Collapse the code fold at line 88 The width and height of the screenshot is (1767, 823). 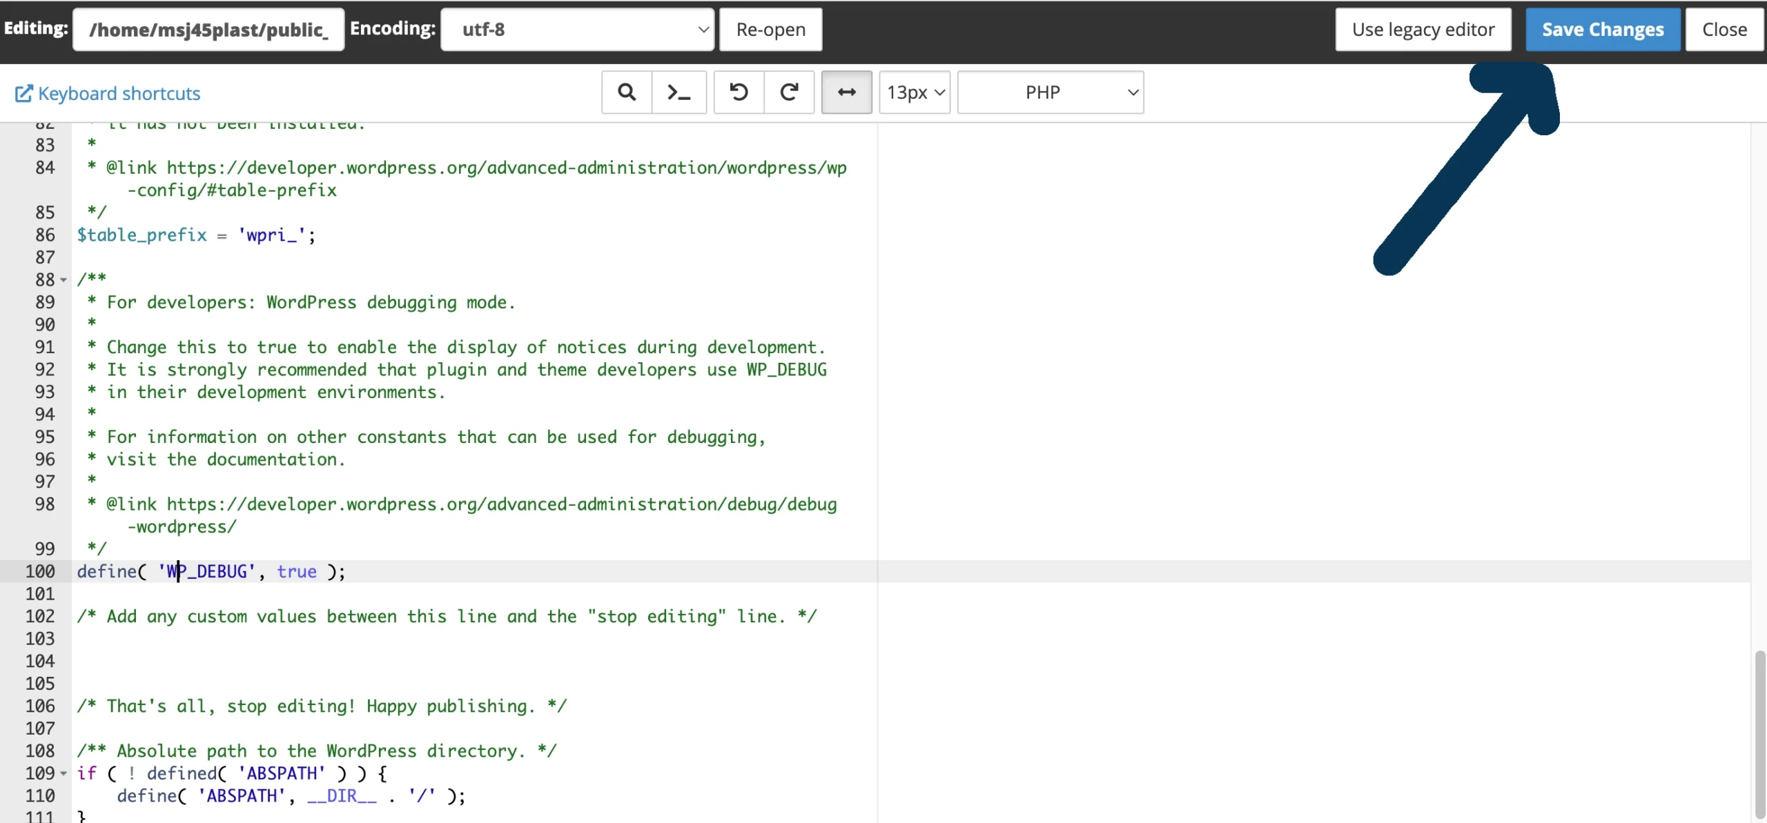coord(64,280)
